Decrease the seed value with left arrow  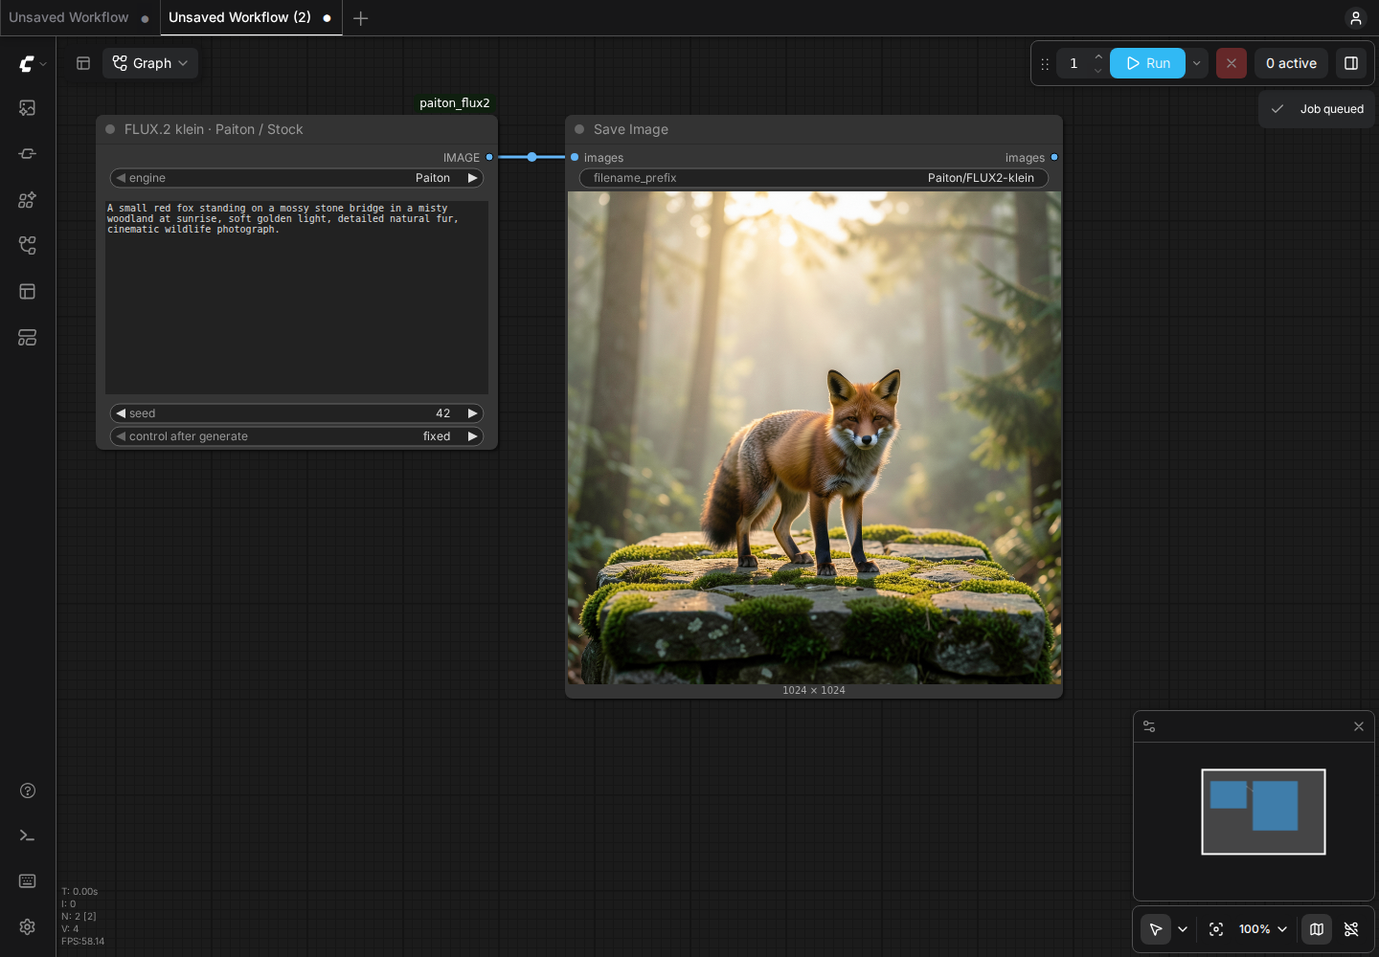121,413
